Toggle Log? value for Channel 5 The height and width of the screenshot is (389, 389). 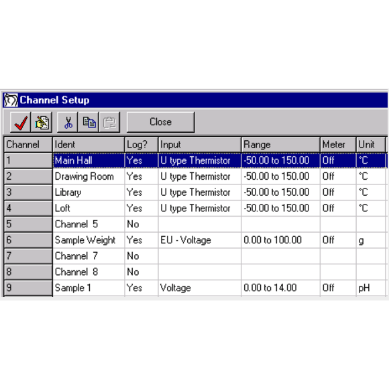[x=142, y=224]
